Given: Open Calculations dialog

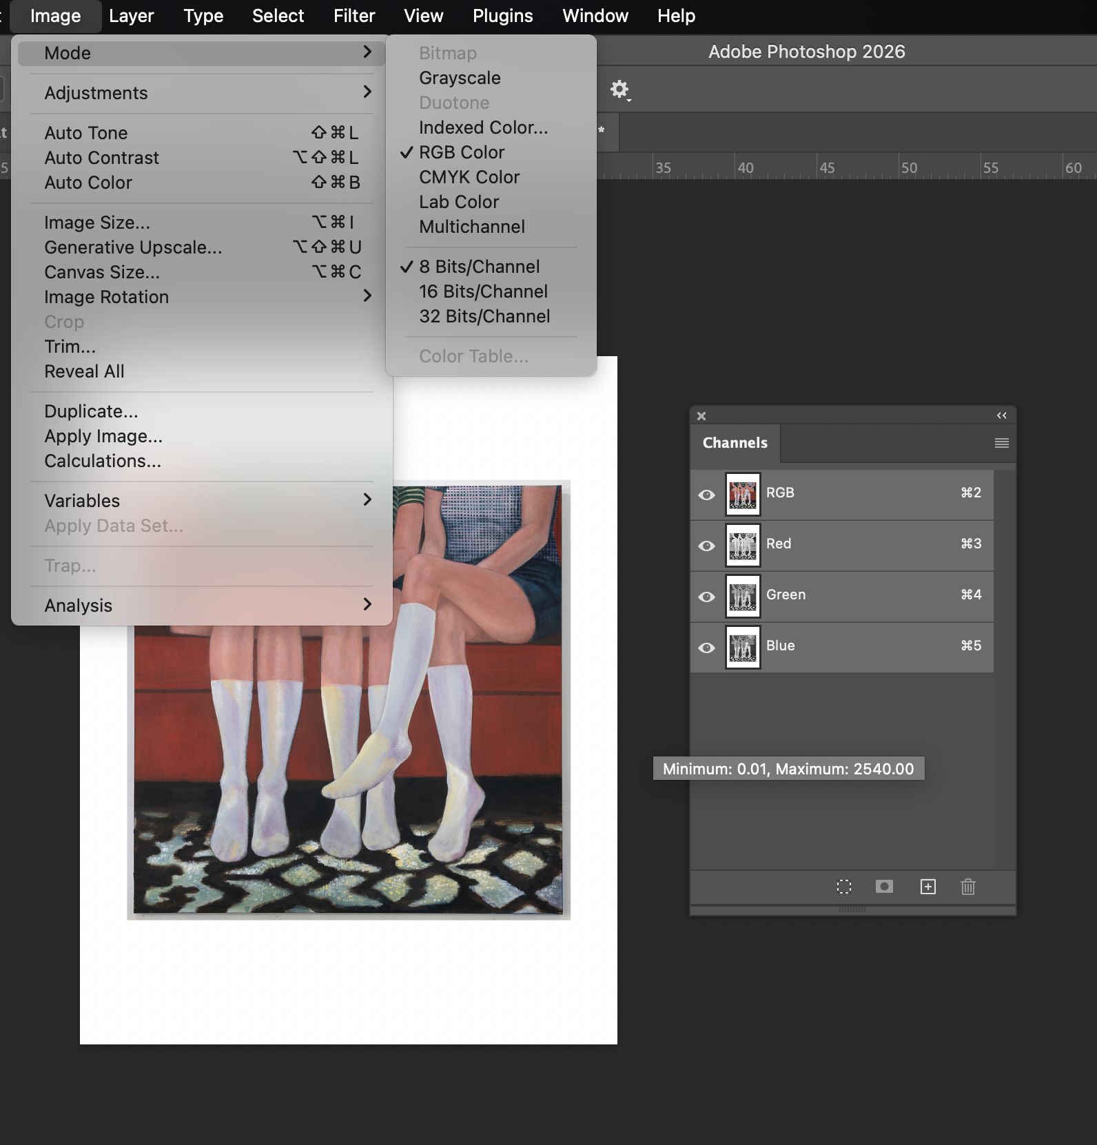Looking at the screenshot, I should [202, 461].
